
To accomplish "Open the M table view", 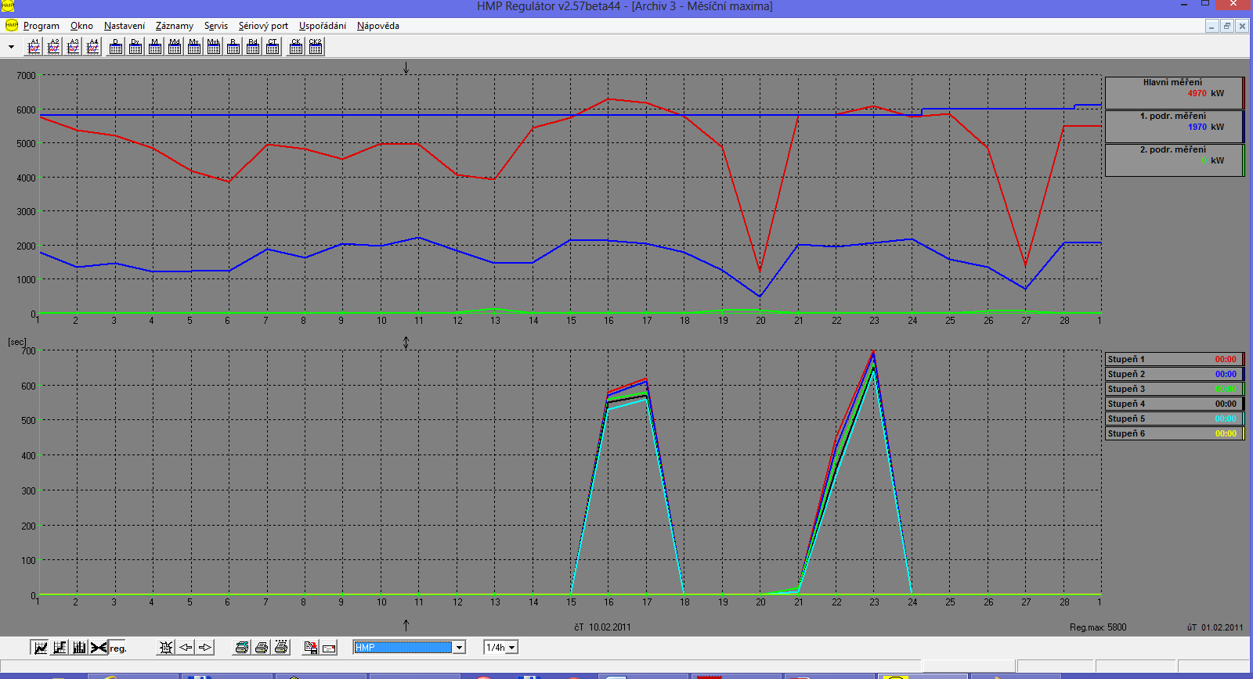I will point(155,47).
